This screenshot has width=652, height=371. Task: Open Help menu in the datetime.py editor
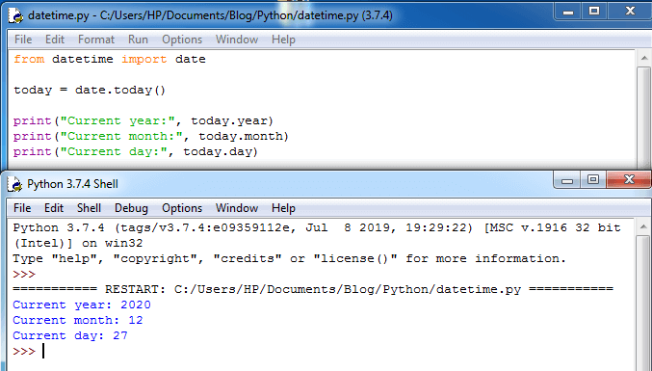283,40
